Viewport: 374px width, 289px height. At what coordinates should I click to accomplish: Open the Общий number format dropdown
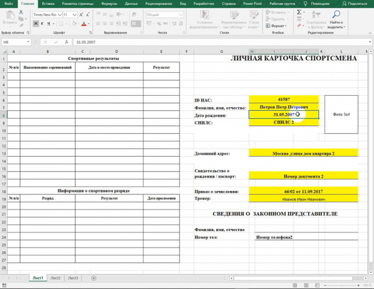(181, 15)
